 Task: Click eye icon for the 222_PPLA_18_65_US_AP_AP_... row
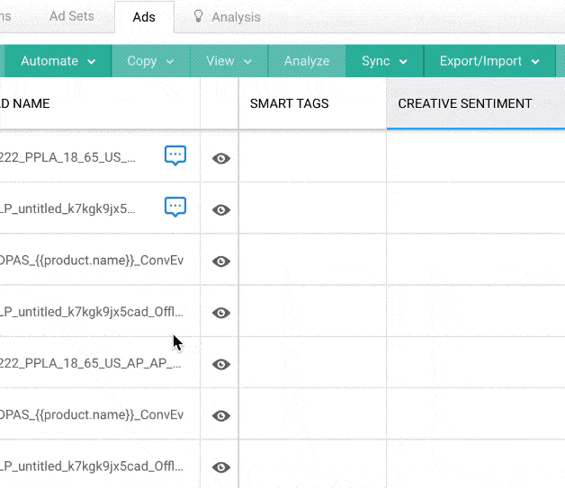[221, 364]
